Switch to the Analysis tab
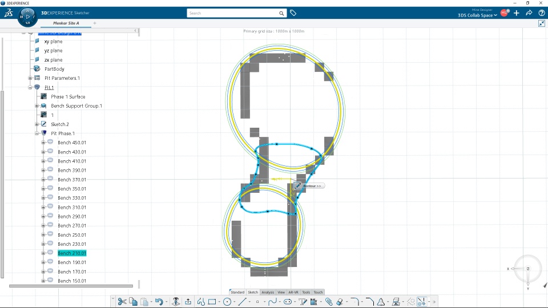The width and height of the screenshot is (548, 308). pos(268,292)
